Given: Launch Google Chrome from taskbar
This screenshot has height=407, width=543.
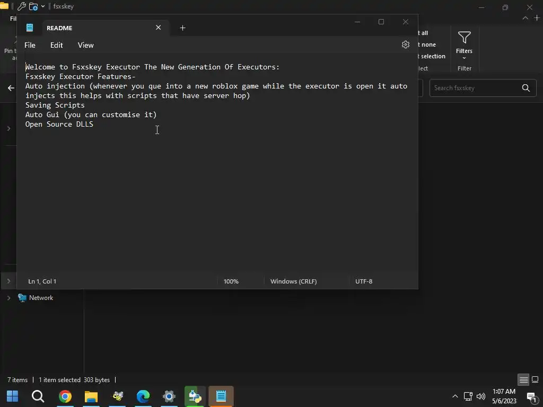Looking at the screenshot, I should point(65,396).
